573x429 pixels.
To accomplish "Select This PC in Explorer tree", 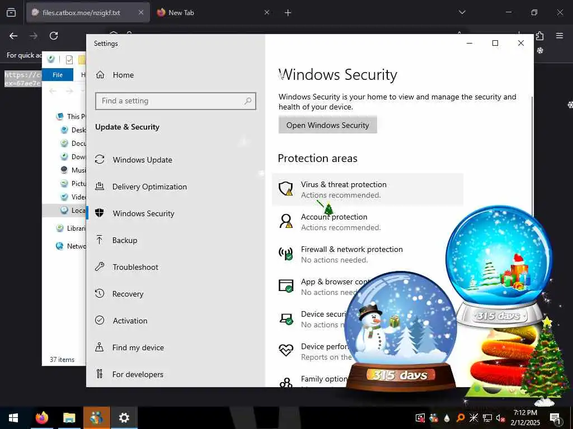I will 71,116.
